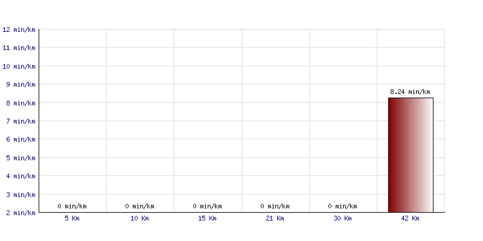Select the 2 min/km y-axis label
Viewport: 483px width, 241px height.
point(21,213)
